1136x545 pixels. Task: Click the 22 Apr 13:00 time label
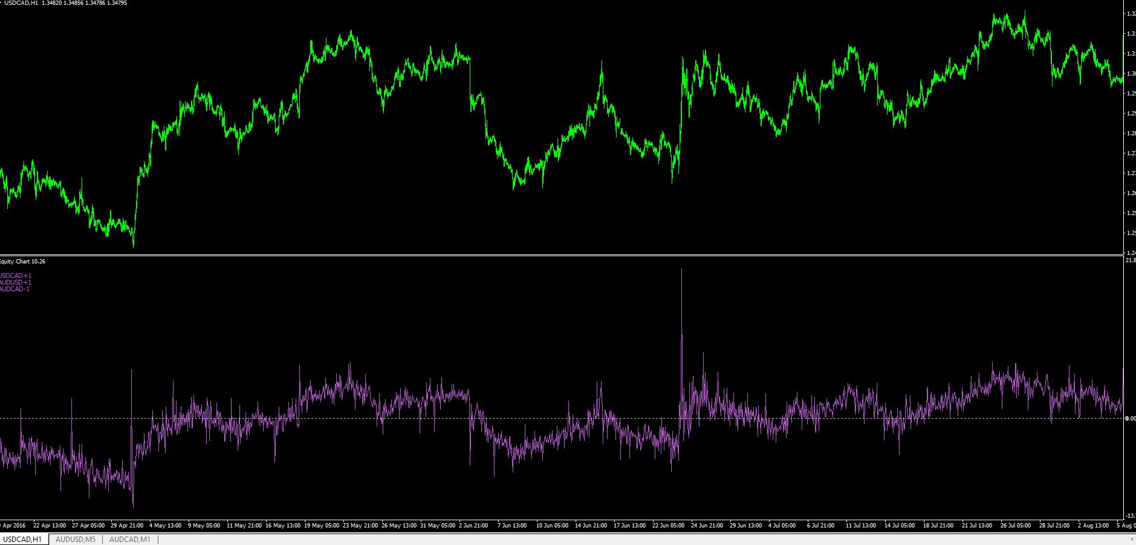pyautogui.click(x=50, y=525)
